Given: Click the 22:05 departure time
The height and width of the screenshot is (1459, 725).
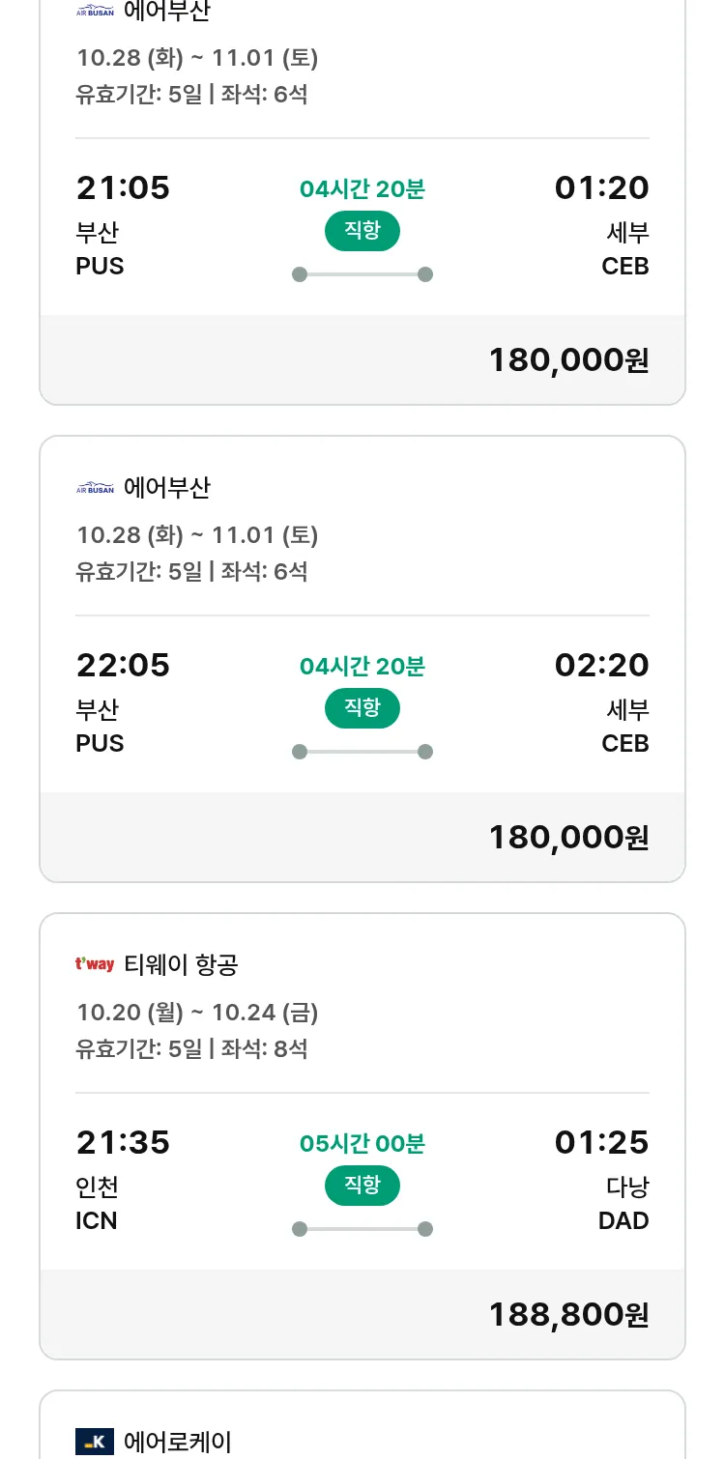Looking at the screenshot, I should tap(123, 665).
